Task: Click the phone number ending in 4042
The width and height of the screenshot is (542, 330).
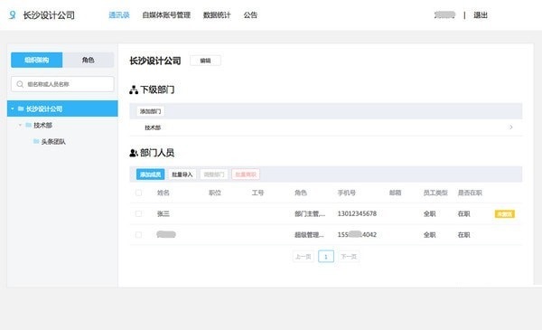Action: [357, 234]
